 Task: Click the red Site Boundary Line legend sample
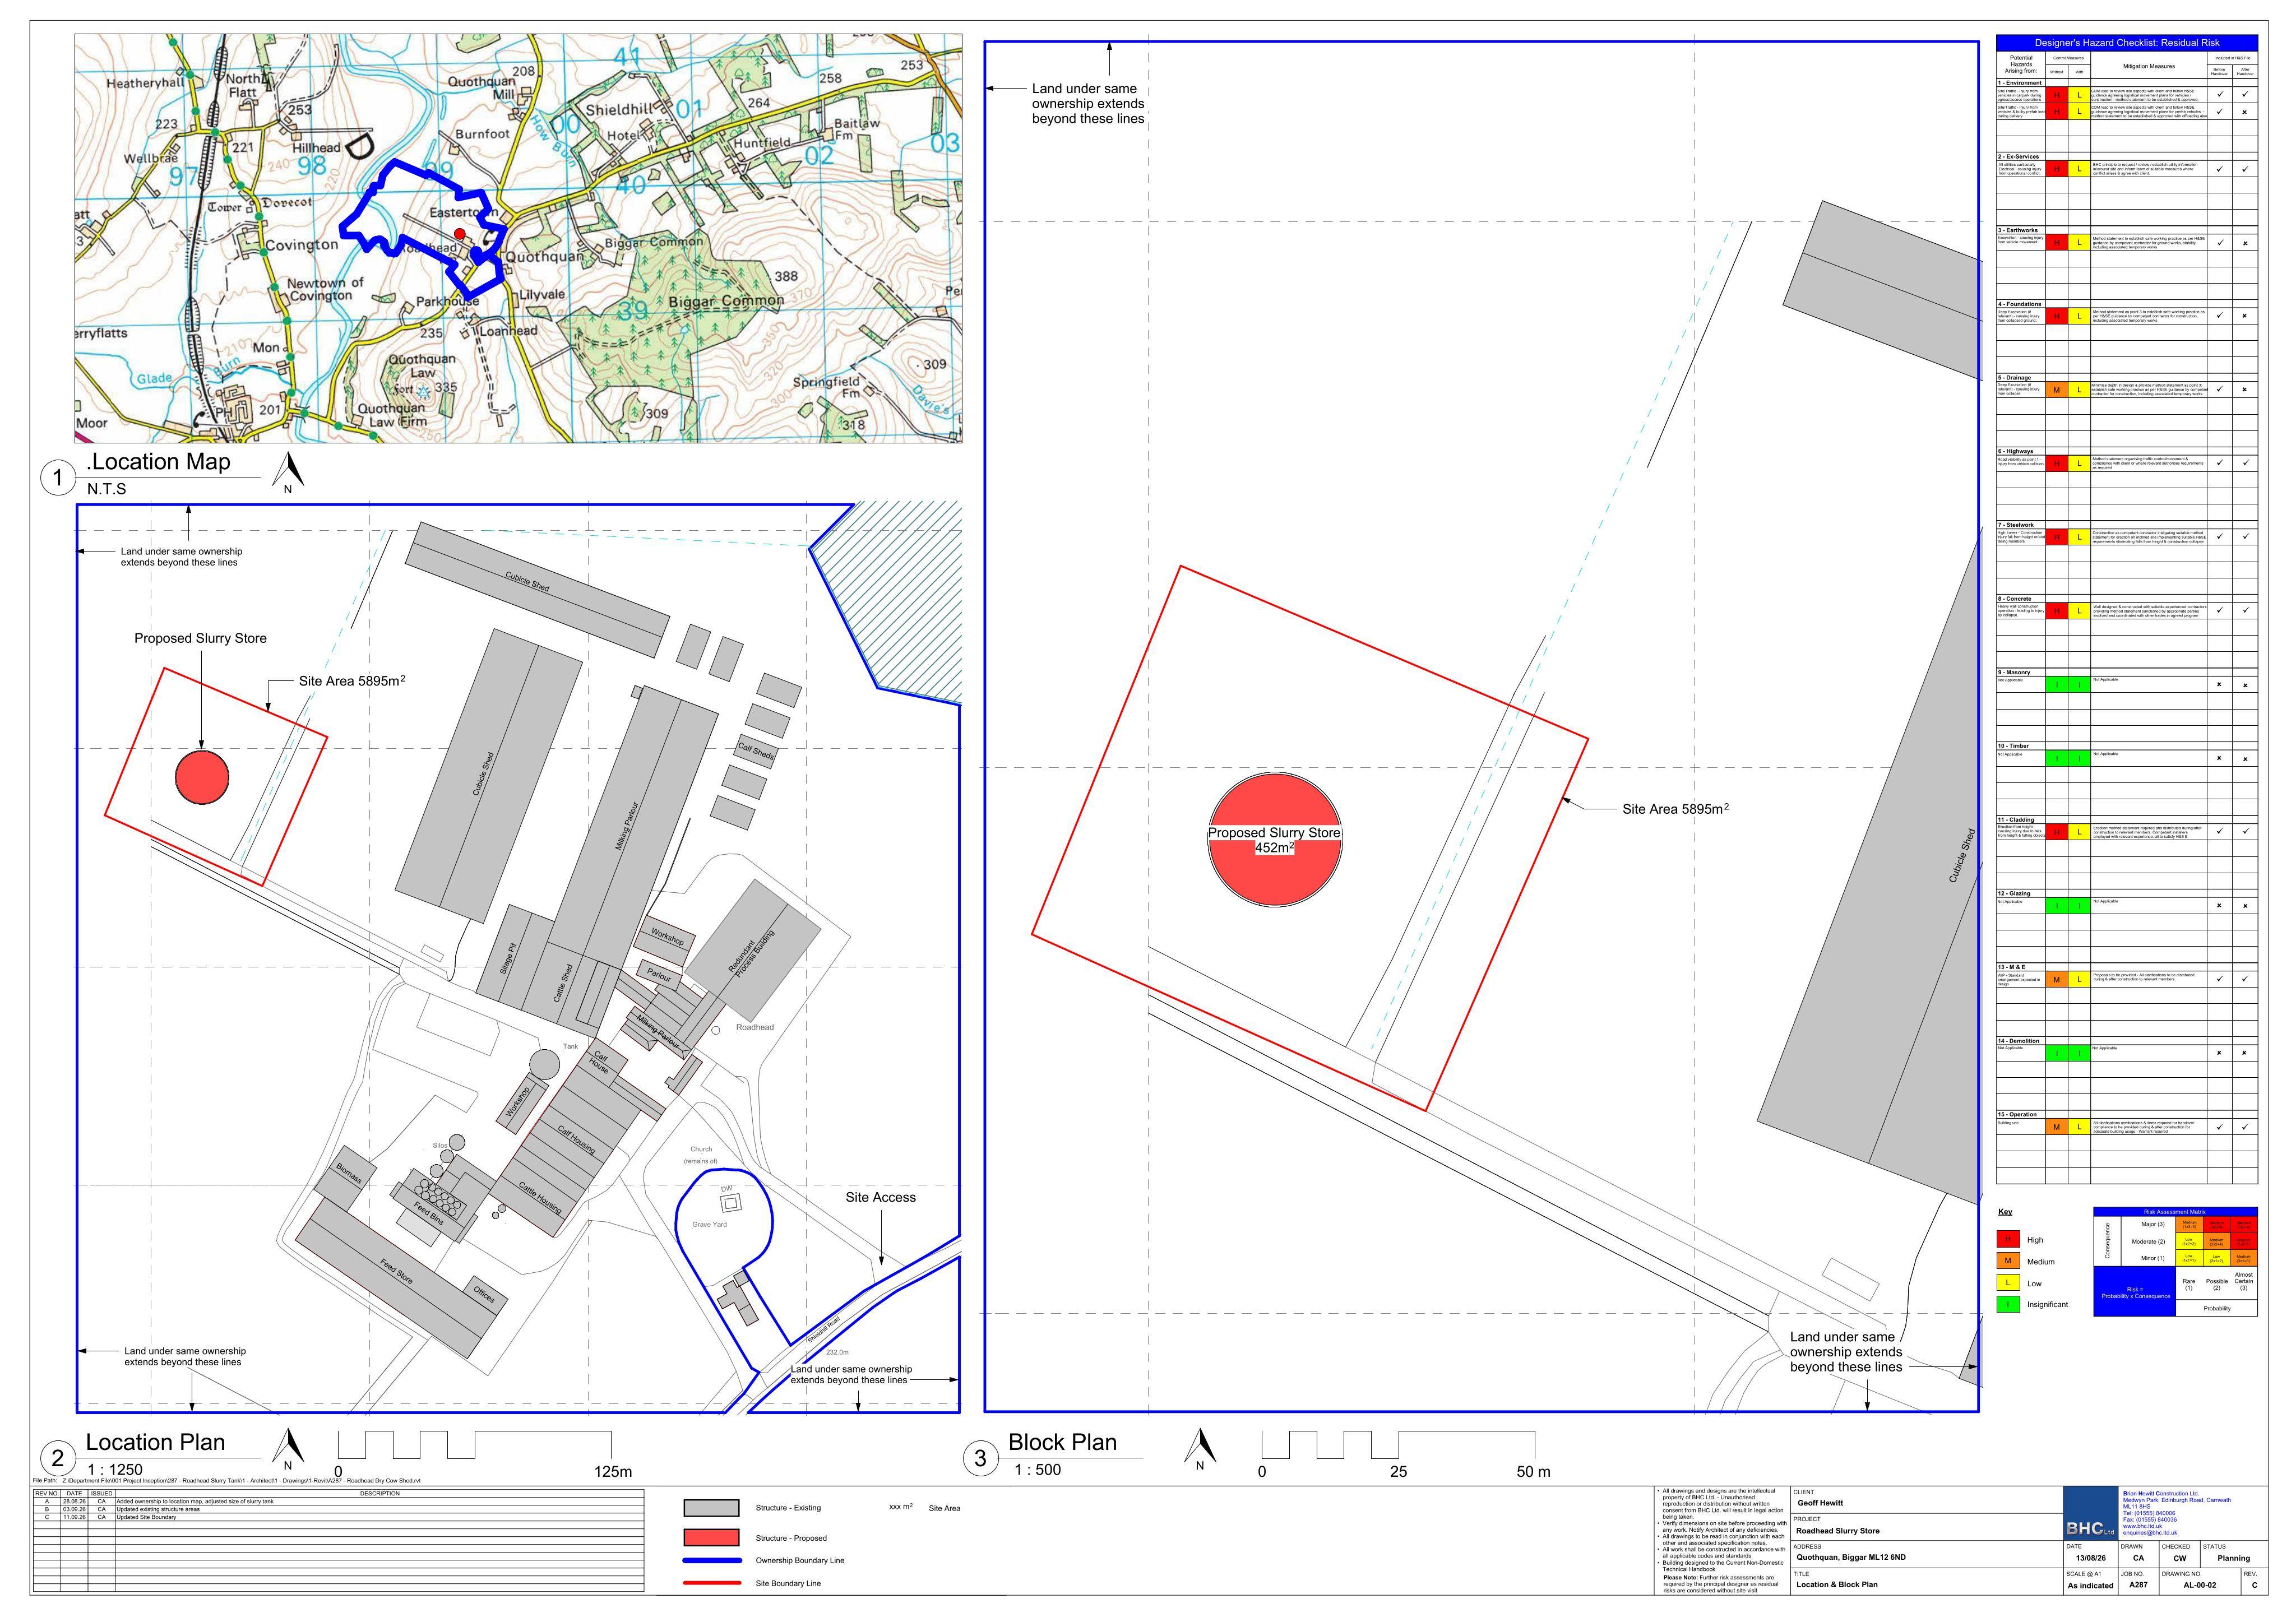(712, 1583)
